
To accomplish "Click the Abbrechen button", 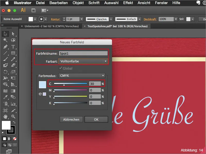I will [x=71, y=119].
